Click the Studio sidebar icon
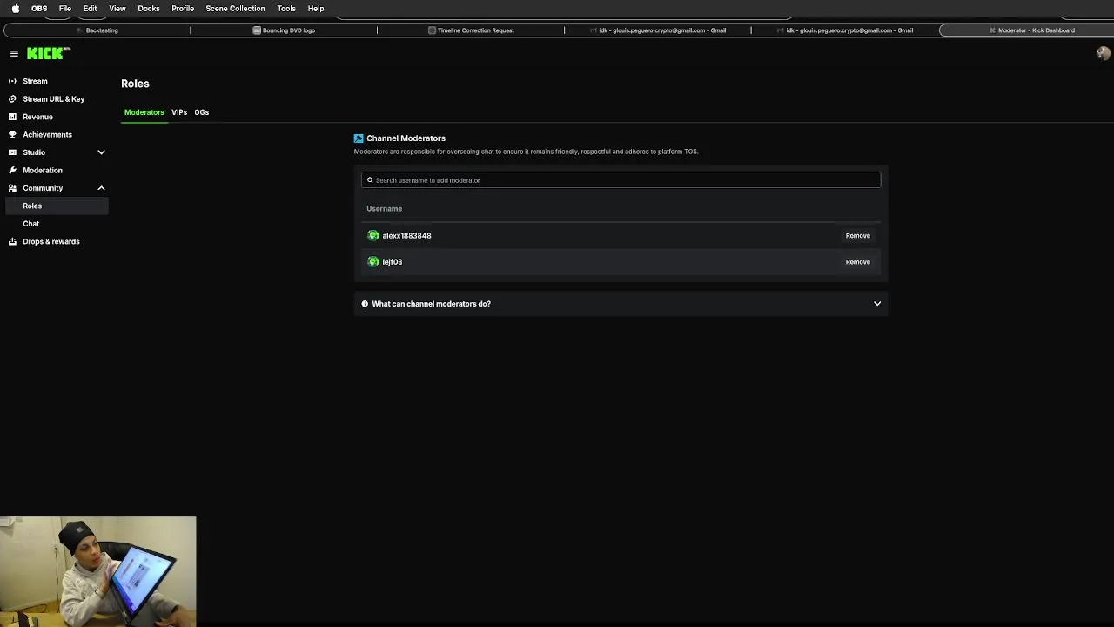 coord(12,152)
